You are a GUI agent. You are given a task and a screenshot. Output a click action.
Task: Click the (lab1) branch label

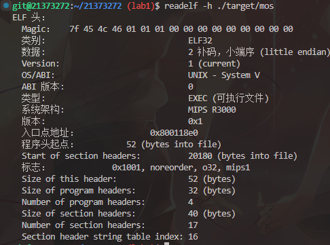click(x=141, y=6)
